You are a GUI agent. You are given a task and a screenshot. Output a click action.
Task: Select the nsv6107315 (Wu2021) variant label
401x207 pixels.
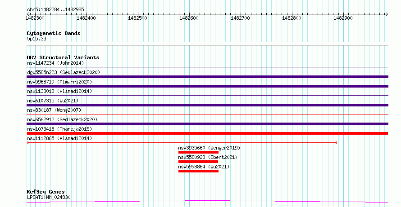[53, 101]
